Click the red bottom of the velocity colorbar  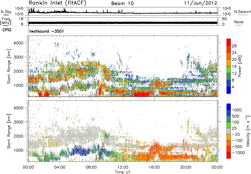[229, 155]
